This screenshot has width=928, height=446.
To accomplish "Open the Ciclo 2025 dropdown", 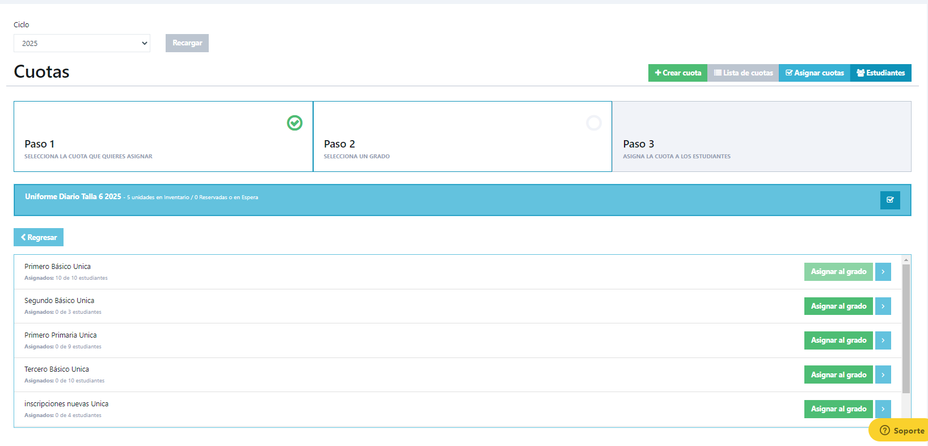I will pyautogui.click(x=82, y=43).
